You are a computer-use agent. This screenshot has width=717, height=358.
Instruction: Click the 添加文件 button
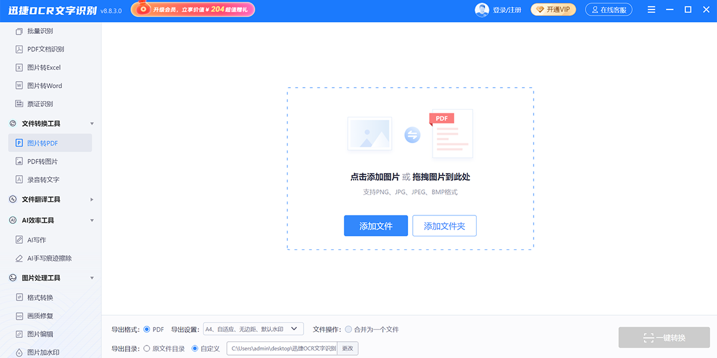point(376,226)
